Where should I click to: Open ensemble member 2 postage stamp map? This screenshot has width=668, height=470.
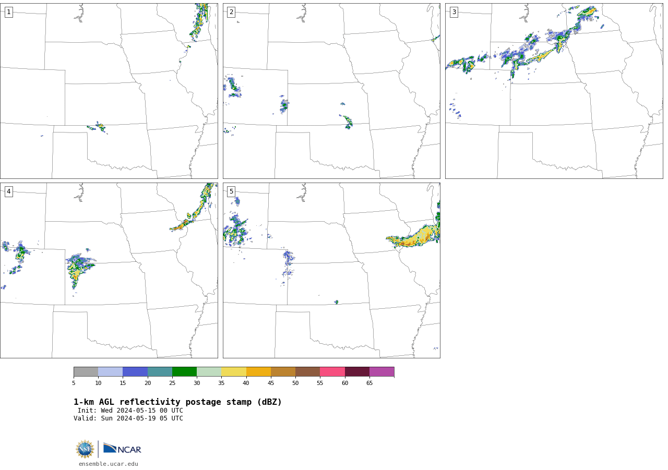(x=331, y=91)
